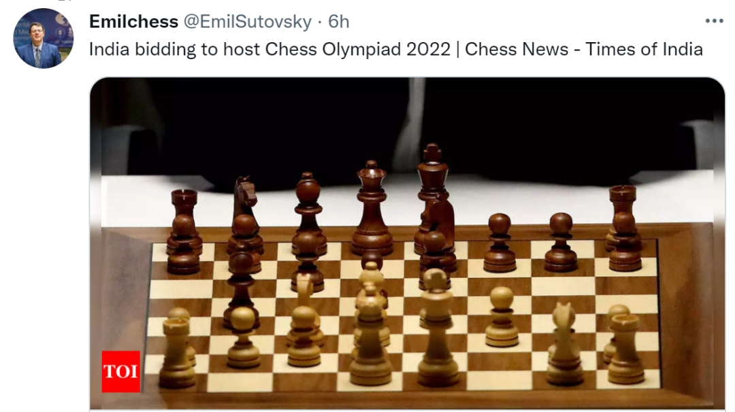
Task: Open the @EmilSutovsky handle link
Action: click(x=247, y=22)
